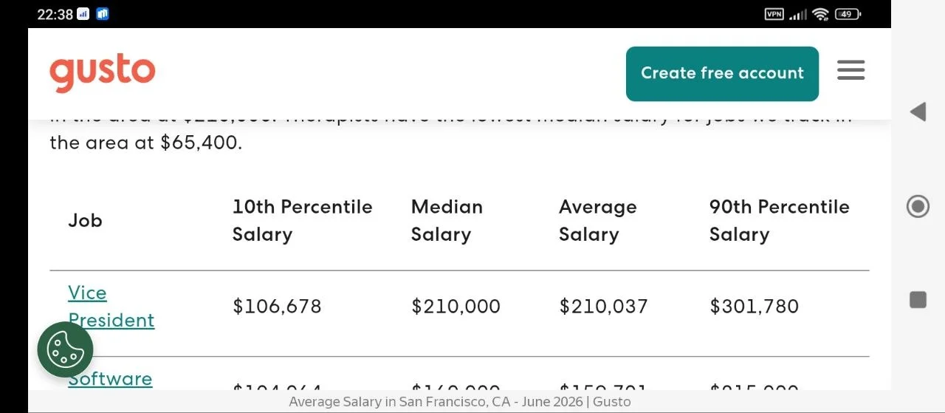Tap the Gusto logo
Screen dimensions: 945x413
(103, 72)
